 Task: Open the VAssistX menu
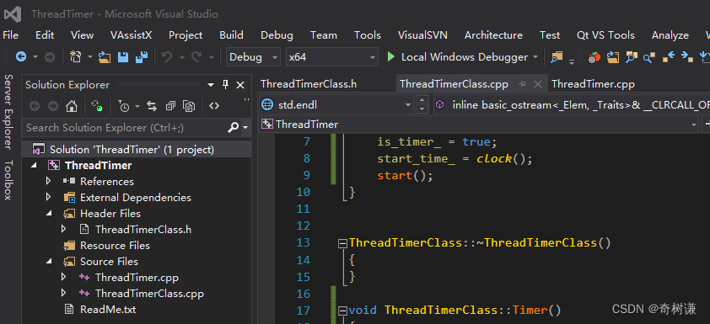(x=132, y=35)
